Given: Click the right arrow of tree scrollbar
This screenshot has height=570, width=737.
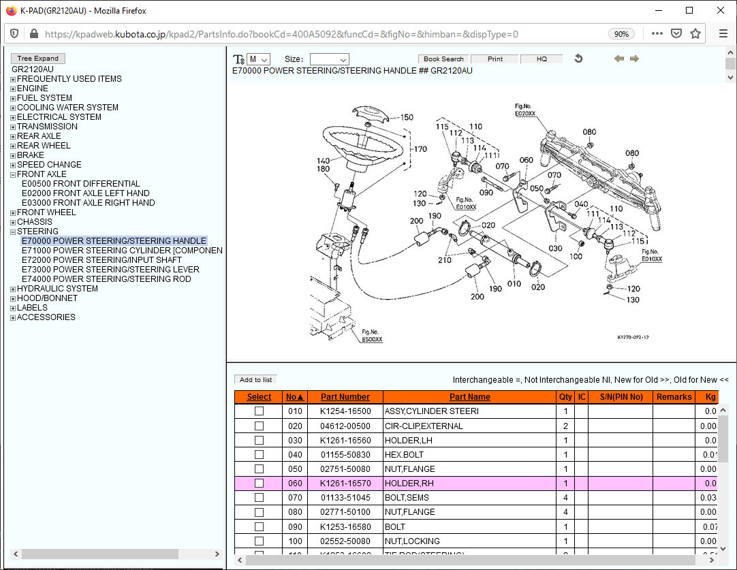Looking at the screenshot, I should pyautogui.click(x=217, y=554).
